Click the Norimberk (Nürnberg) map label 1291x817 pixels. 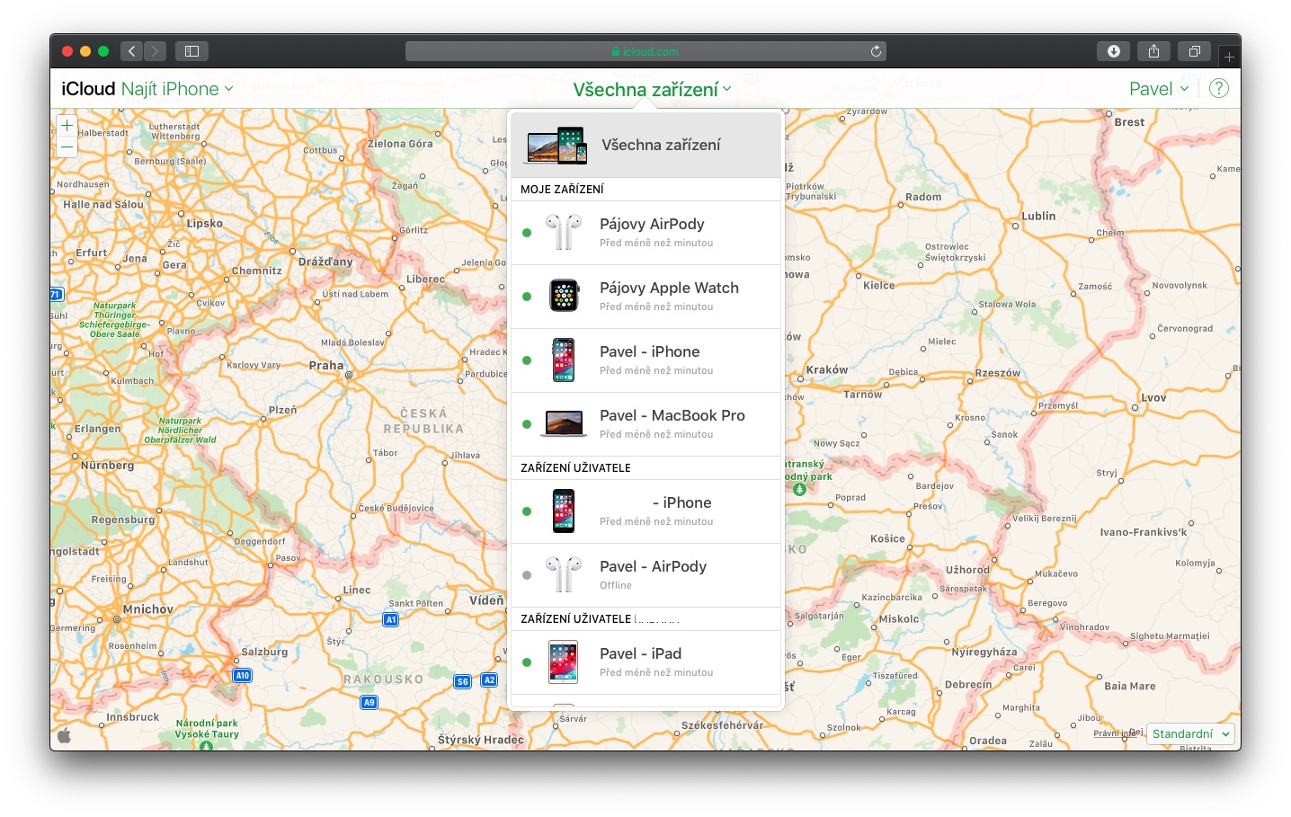point(107,465)
